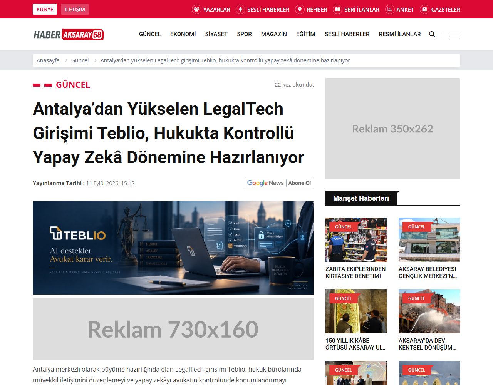Click the Manşet Haberleri section header
This screenshot has height=385, width=493.
(x=361, y=198)
